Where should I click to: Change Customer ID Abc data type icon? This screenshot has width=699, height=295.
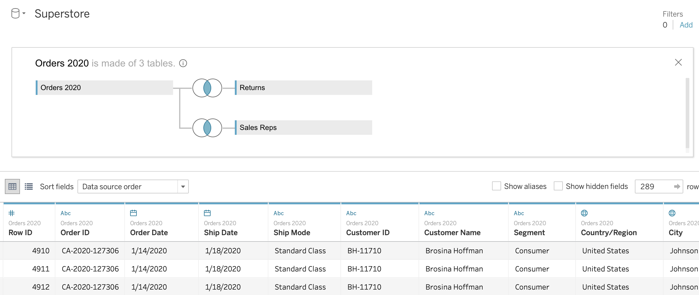(351, 213)
